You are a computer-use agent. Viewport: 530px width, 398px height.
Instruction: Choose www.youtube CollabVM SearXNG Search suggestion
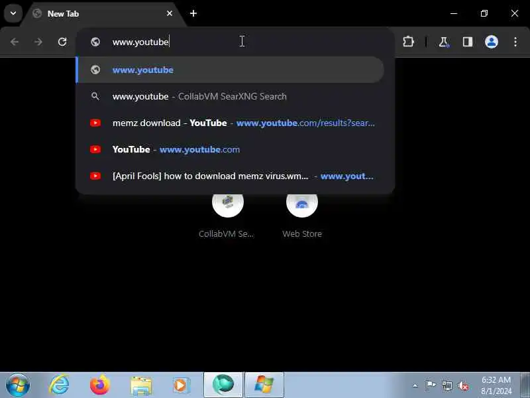230,96
